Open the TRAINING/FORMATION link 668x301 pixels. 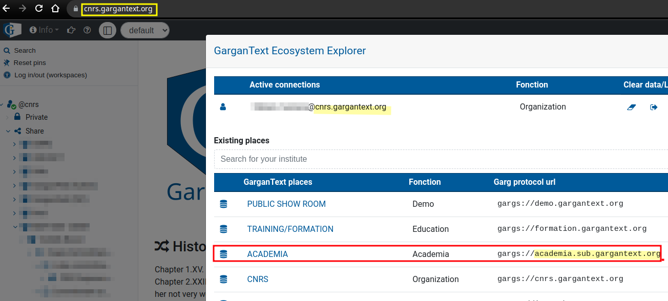290,229
